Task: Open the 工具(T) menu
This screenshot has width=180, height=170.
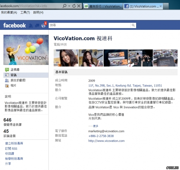Action: pyautogui.click(x=25, y=12)
